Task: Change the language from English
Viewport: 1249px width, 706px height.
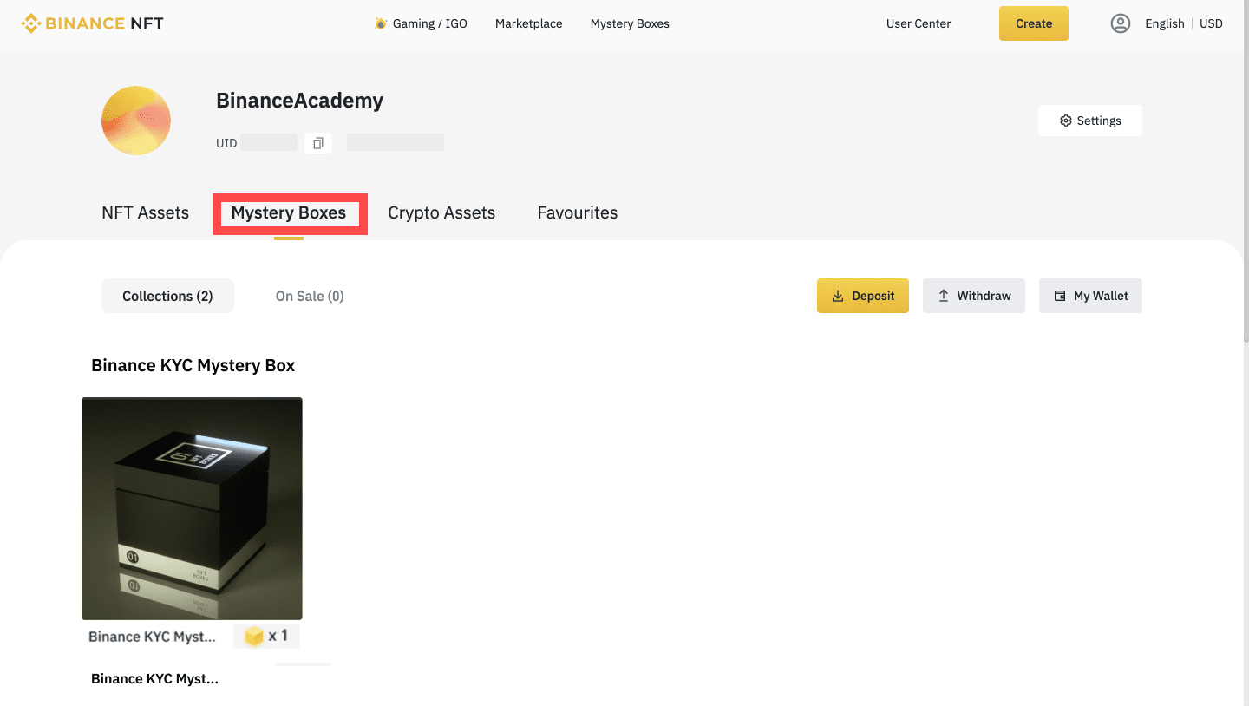Action: coord(1164,23)
